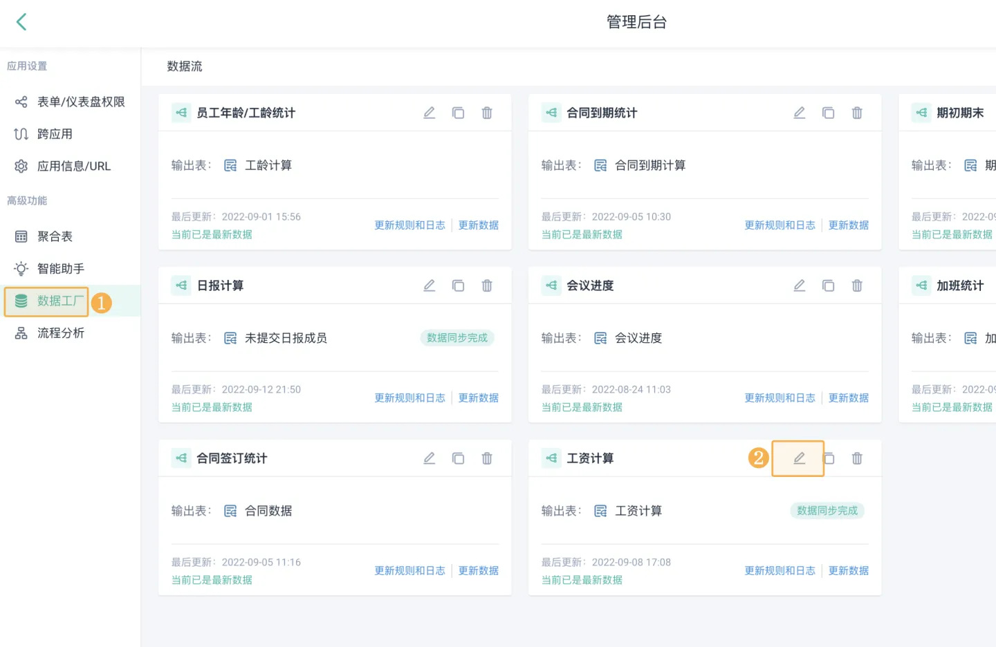
Task: Click 更新数据 for 日报计算
Action: point(479,398)
